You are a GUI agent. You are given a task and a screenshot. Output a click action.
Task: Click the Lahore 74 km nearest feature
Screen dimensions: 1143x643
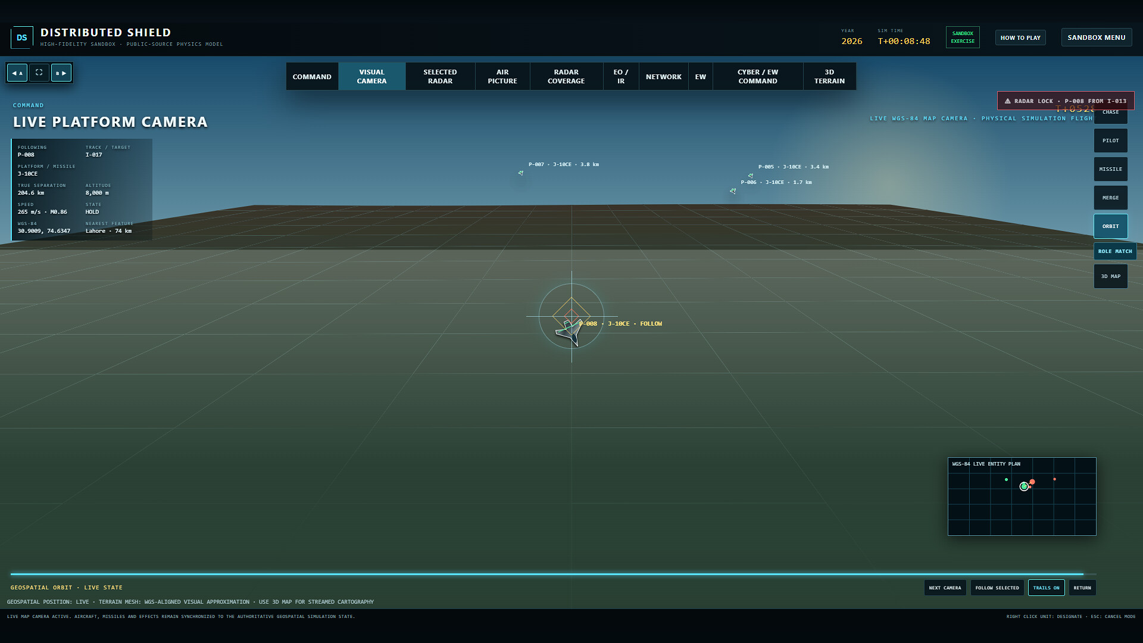(108, 231)
